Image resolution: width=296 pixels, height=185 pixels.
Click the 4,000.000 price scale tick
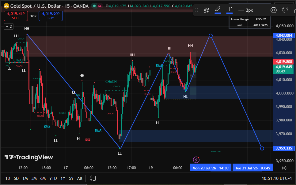point(284,93)
